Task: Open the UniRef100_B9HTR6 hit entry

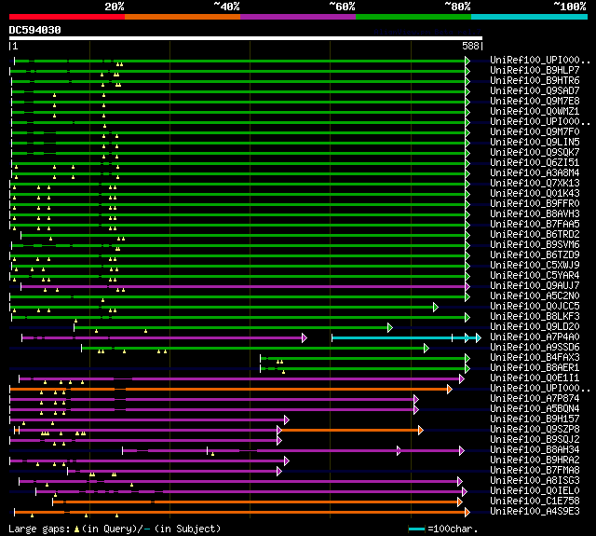Action: (x=535, y=81)
